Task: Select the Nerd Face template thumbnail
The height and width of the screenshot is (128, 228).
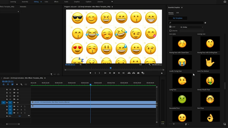Action: [x=210, y=99]
